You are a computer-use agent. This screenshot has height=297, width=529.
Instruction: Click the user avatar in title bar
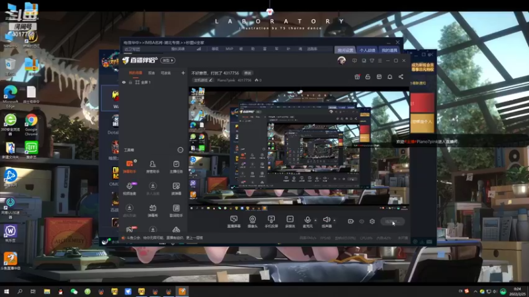(341, 60)
